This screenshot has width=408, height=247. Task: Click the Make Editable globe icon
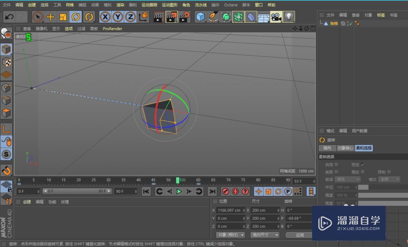point(6,34)
